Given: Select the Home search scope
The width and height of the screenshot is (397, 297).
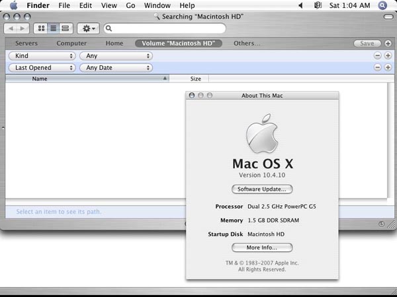Looking at the screenshot, I should pyautogui.click(x=114, y=44).
